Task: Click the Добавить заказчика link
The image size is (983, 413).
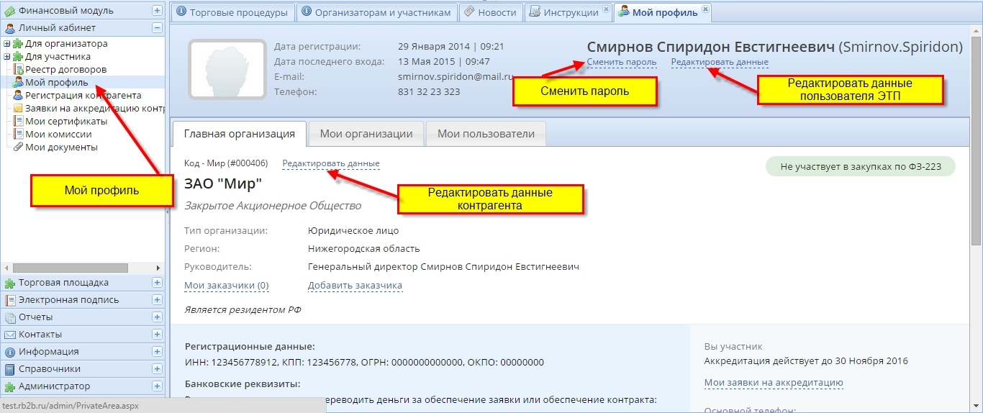Action: click(x=355, y=286)
